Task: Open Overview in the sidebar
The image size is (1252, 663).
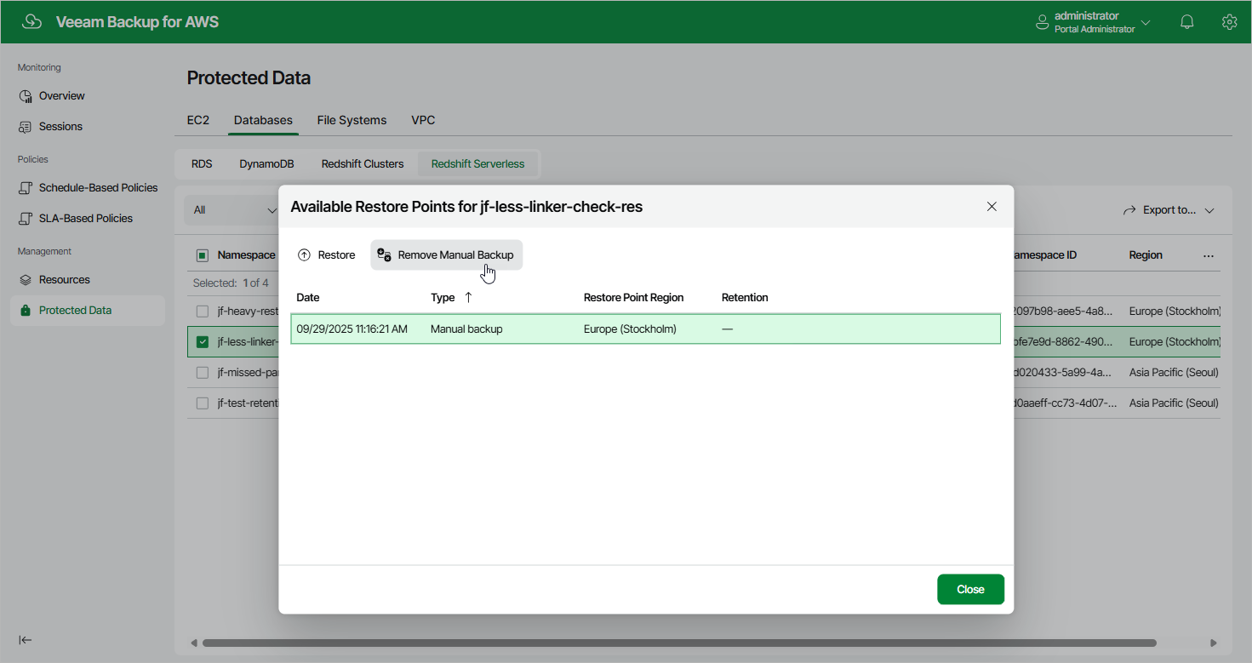Action: (62, 96)
